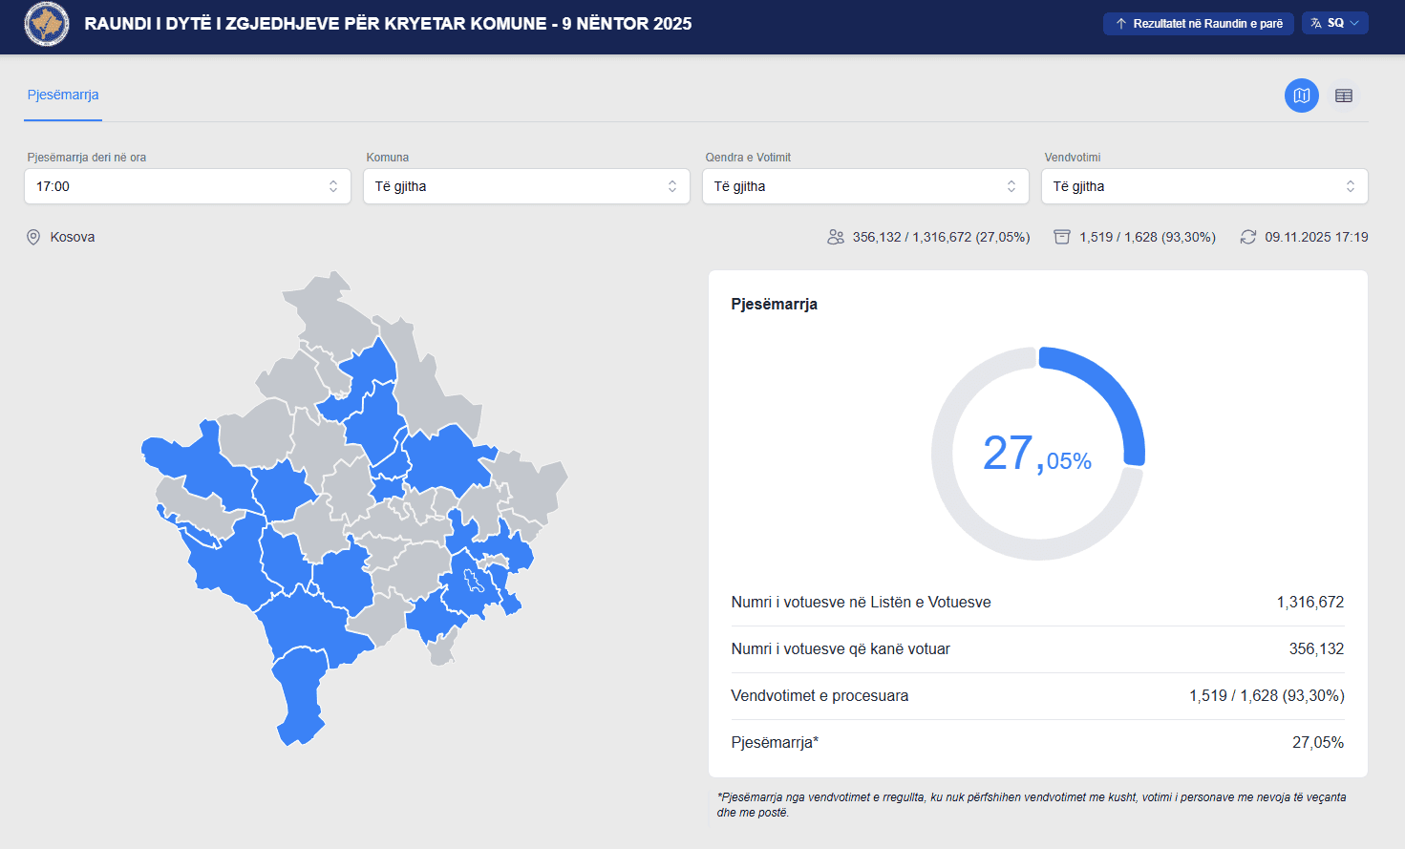Image resolution: width=1405 pixels, height=849 pixels.
Task: Click the up arrow in first round button
Action: 1120,24
